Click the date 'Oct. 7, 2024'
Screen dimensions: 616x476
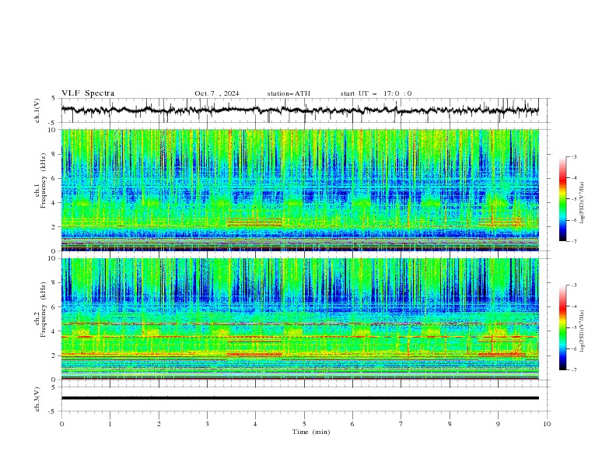point(216,93)
